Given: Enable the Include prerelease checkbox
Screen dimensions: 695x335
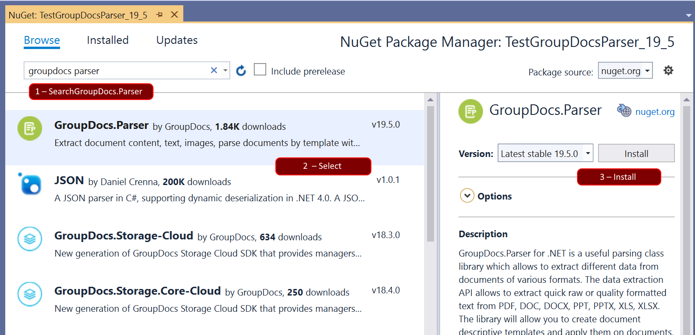Looking at the screenshot, I should coord(260,70).
